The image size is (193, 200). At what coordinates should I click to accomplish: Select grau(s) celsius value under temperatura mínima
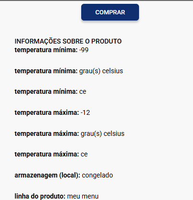click(101, 71)
